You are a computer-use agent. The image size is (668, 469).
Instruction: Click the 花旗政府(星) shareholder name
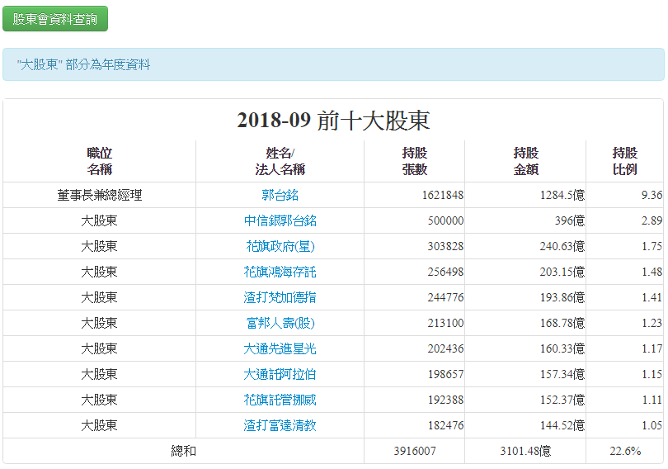click(x=280, y=246)
